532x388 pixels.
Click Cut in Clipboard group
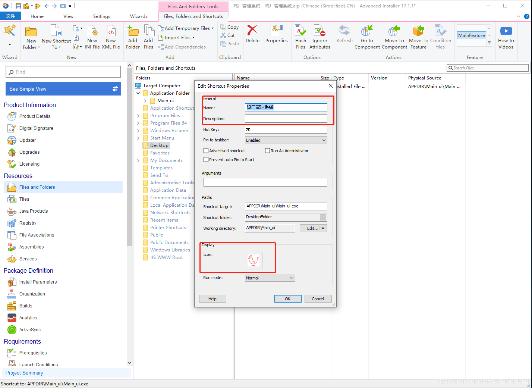(x=227, y=35)
